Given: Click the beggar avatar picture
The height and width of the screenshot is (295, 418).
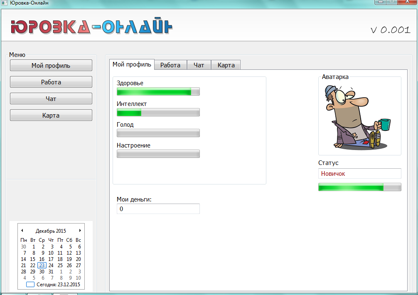Looking at the screenshot, I should click(x=359, y=117).
